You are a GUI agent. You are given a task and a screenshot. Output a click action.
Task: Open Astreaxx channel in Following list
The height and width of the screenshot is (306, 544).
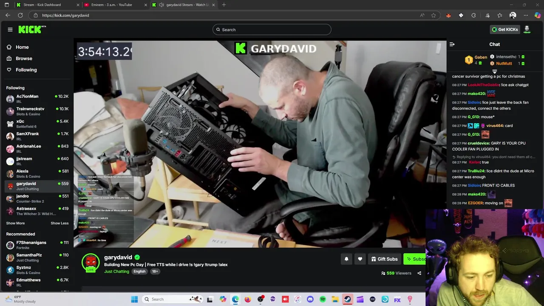tap(37, 211)
